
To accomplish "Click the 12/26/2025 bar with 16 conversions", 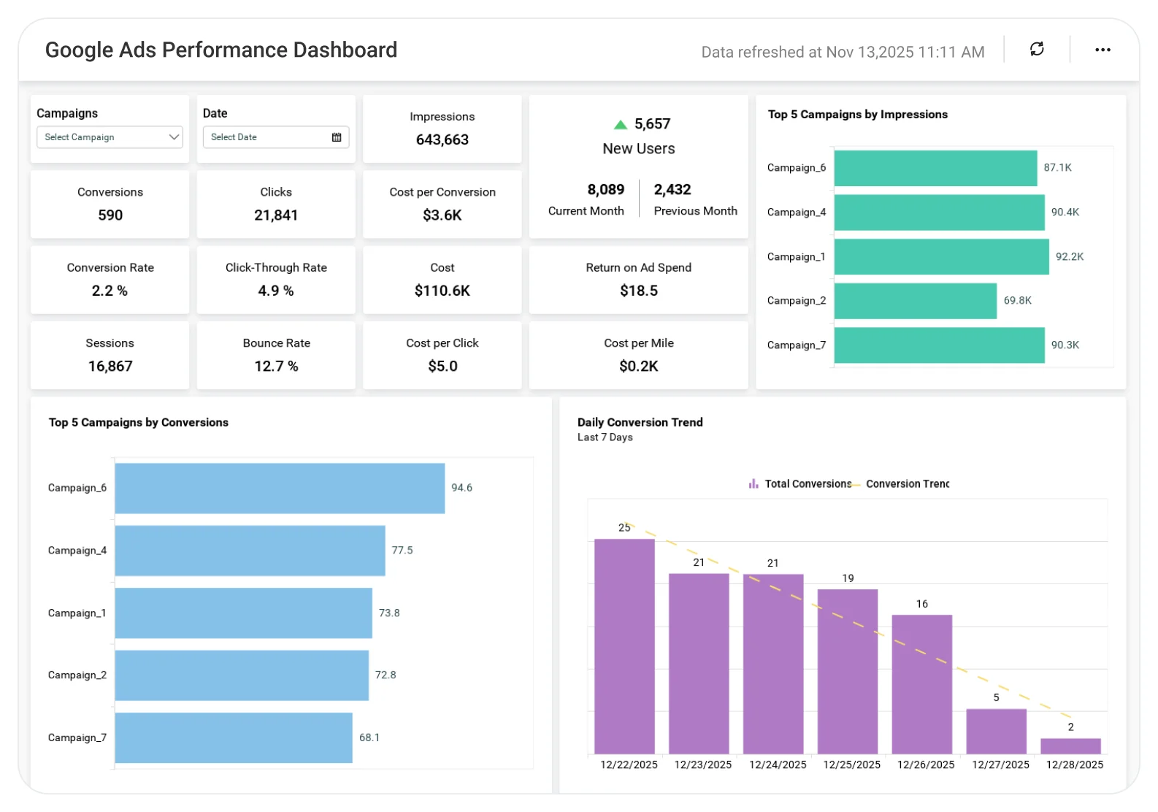I will click(922, 684).
